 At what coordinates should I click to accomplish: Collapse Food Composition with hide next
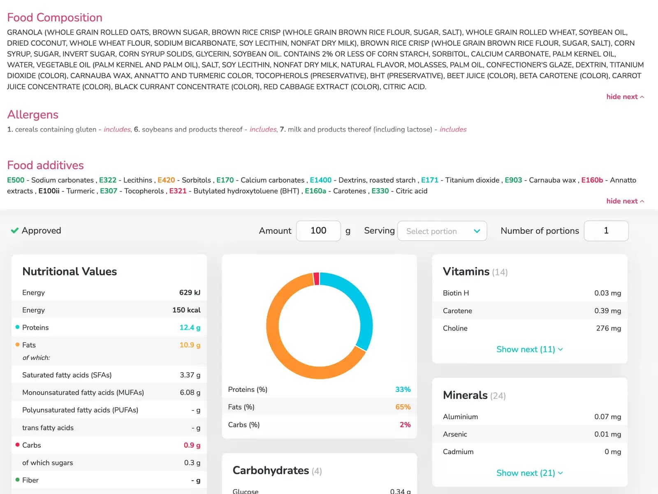click(x=625, y=97)
